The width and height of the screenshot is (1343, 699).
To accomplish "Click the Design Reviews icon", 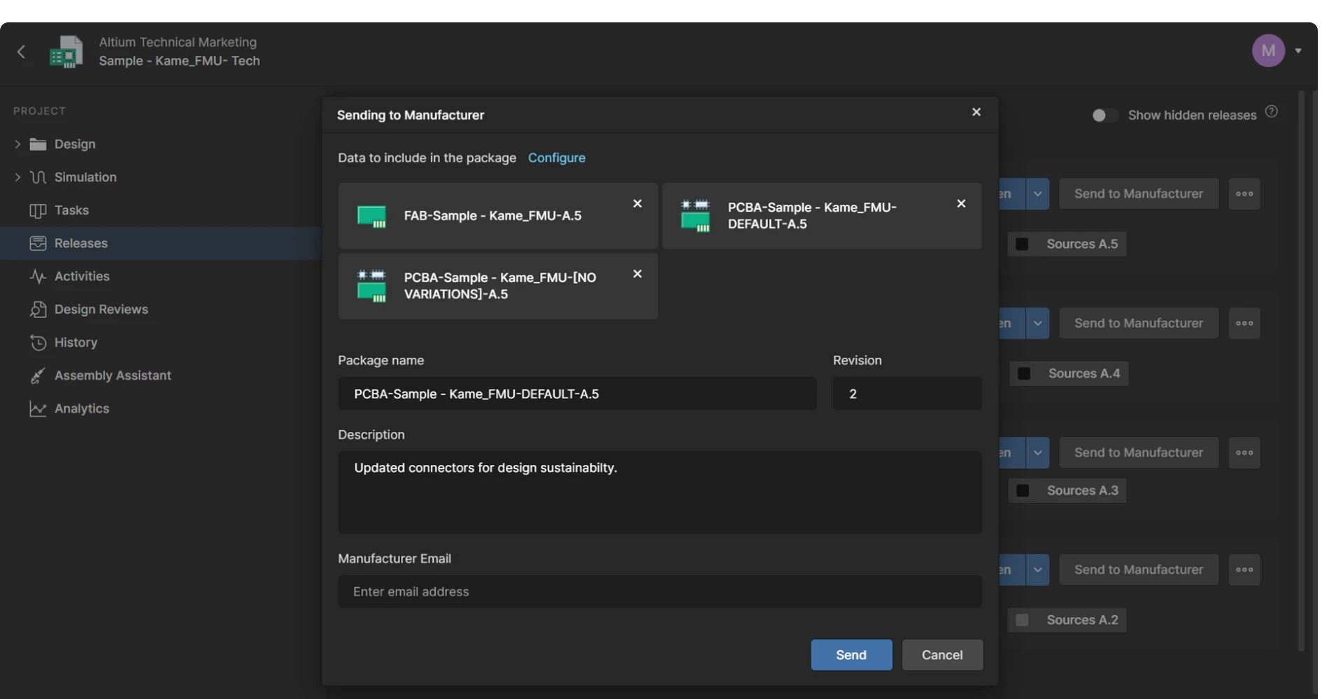I will [38, 309].
